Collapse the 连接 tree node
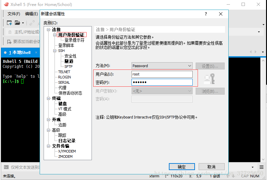 point(49,29)
